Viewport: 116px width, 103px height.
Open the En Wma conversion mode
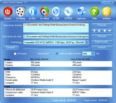[x=44, y=12]
